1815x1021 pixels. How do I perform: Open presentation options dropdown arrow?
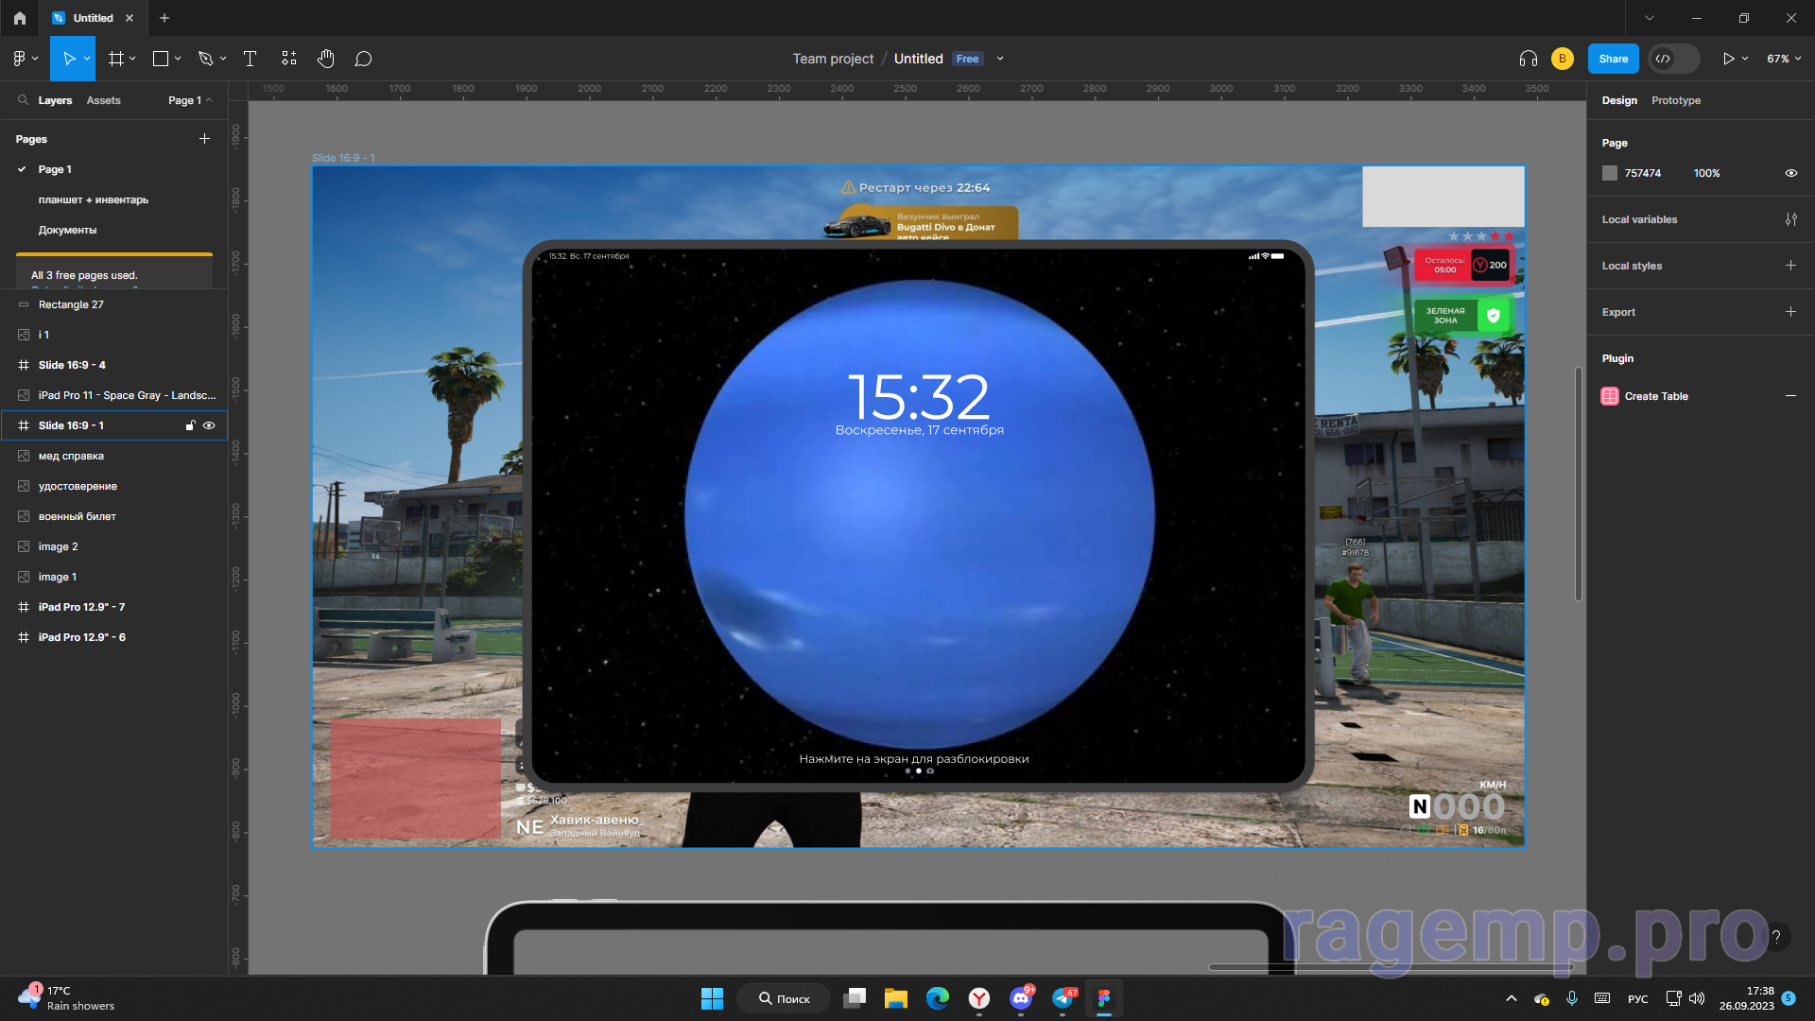pyautogui.click(x=1745, y=59)
